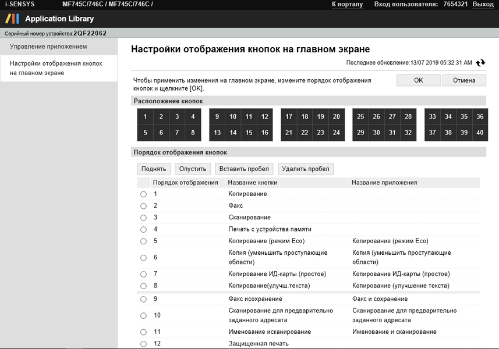Select radio button for Копирование ИД-карты (простое)
Viewport: 499px width, 349px height.
click(143, 275)
